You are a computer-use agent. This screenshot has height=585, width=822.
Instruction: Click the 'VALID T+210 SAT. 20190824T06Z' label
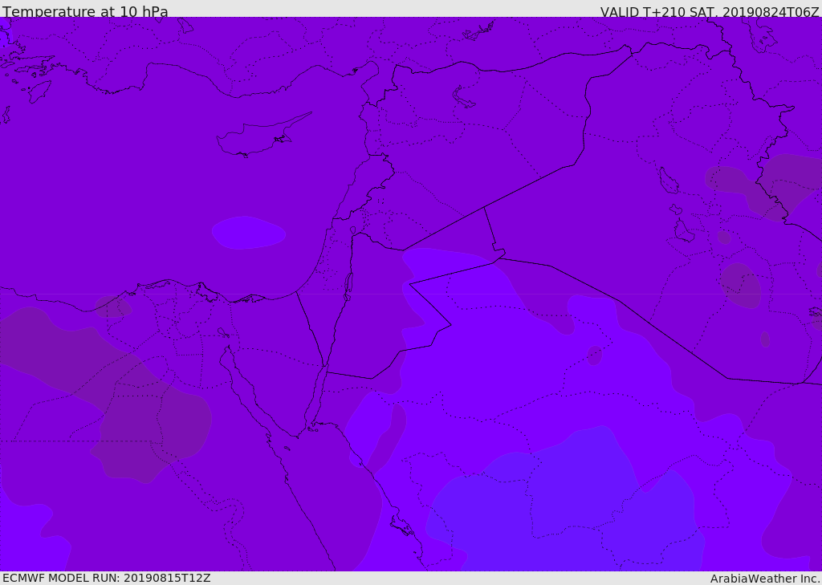pyautogui.click(x=710, y=12)
